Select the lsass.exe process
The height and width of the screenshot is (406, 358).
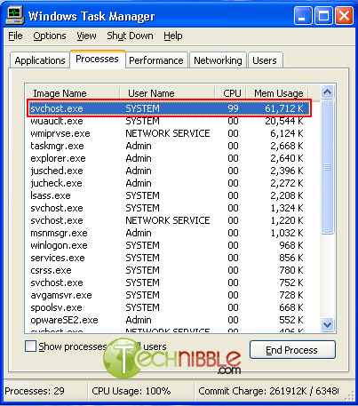169,195
